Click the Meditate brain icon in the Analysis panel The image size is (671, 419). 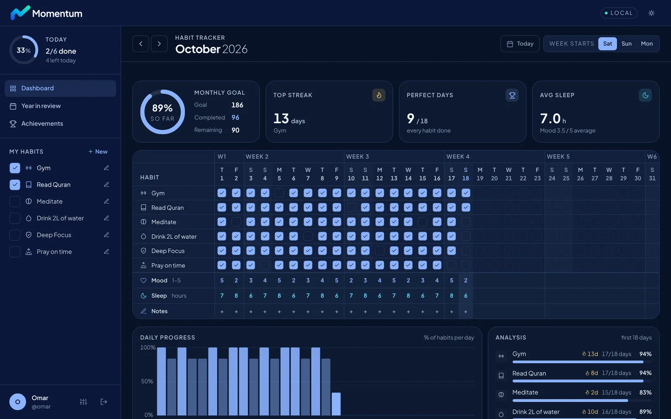[501, 395]
